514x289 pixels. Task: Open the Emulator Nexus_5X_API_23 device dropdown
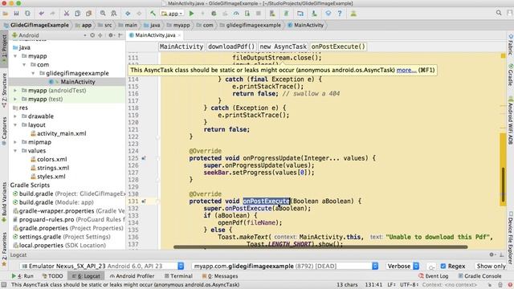102,266
